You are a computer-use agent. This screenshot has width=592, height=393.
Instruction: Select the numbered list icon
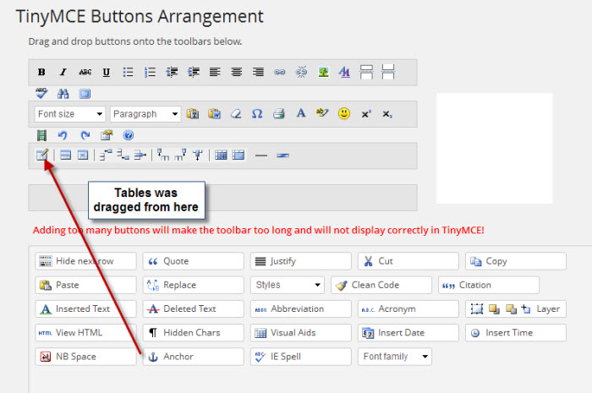pyautogui.click(x=150, y=72)
